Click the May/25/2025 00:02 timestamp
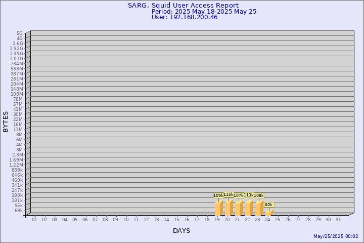 point(336,236)
